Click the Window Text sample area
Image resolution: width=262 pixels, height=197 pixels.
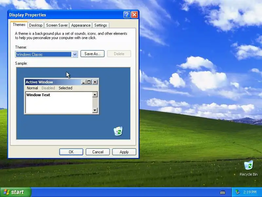tap(59, 102)
